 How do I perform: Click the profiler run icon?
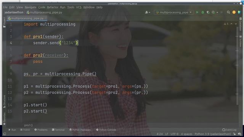click(213, 12)
